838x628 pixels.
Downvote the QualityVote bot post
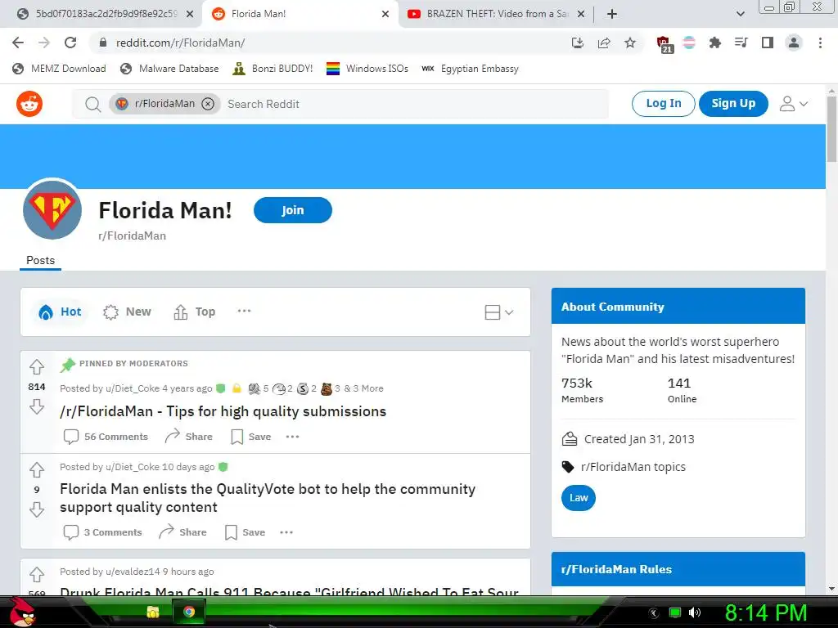pos(37,510)
